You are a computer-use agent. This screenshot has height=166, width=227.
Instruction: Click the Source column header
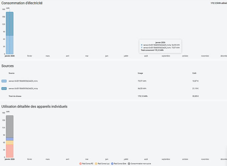[x=11, y=73]
